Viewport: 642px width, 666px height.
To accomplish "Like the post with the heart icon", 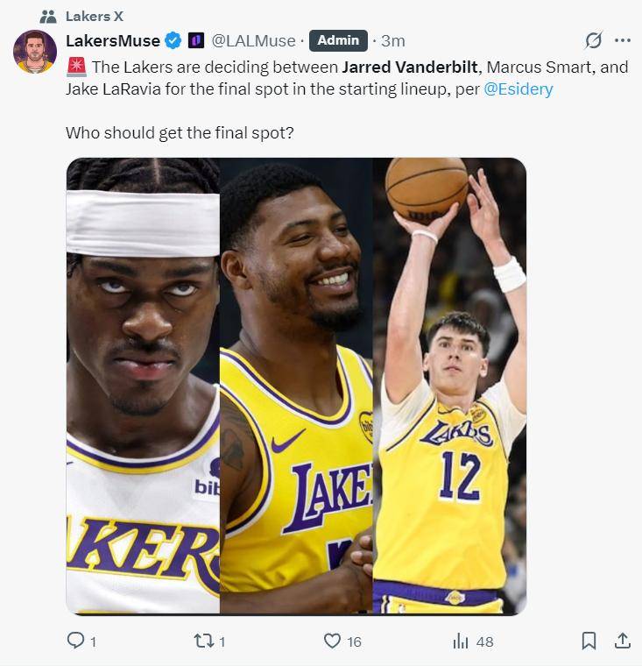I will coord(332,641).
